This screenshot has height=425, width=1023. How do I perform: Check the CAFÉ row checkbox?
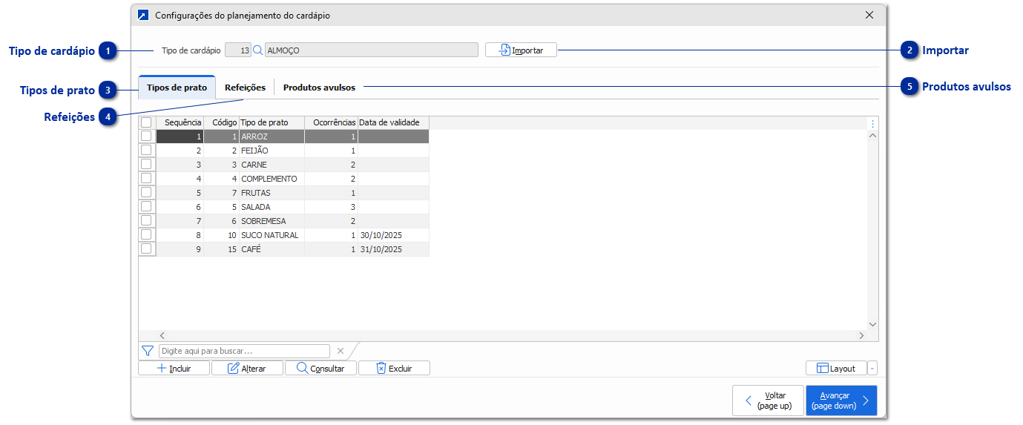pyautogui.click(x=146, y=249)
